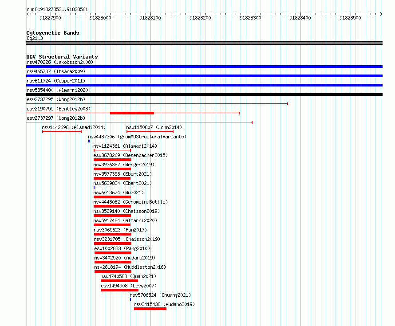Click the nsv465737 (Itsara2009) label

click(x=56, y=71)
